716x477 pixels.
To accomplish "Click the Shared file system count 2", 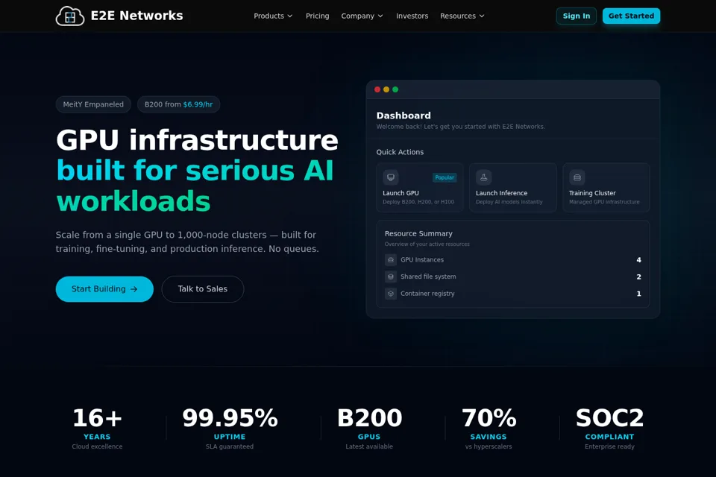I will coord(639,277).
